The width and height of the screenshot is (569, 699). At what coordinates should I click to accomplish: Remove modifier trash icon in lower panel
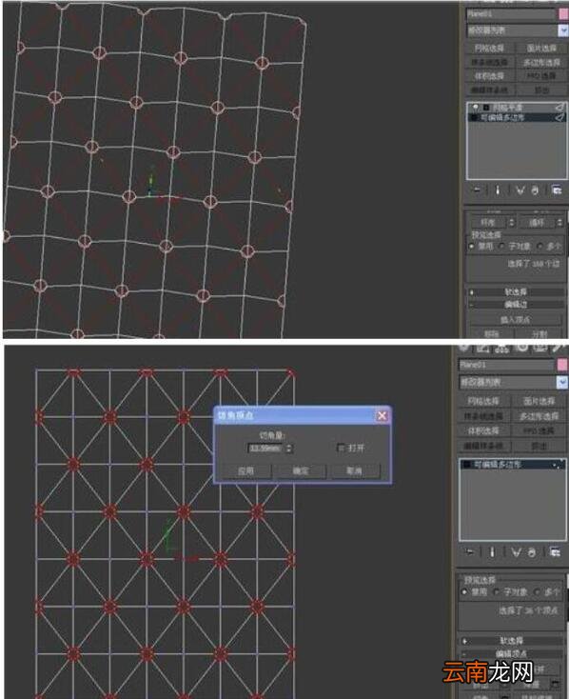pyautogui.click(x=532, y=552)
